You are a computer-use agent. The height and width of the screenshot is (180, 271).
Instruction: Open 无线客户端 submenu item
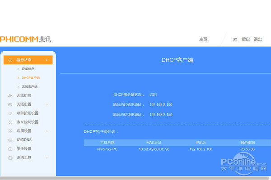[29, 87]
